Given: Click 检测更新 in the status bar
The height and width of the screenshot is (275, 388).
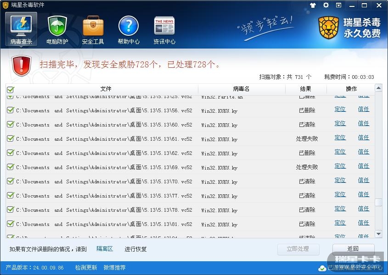Looking at the screenshot, I should point(86,268).
